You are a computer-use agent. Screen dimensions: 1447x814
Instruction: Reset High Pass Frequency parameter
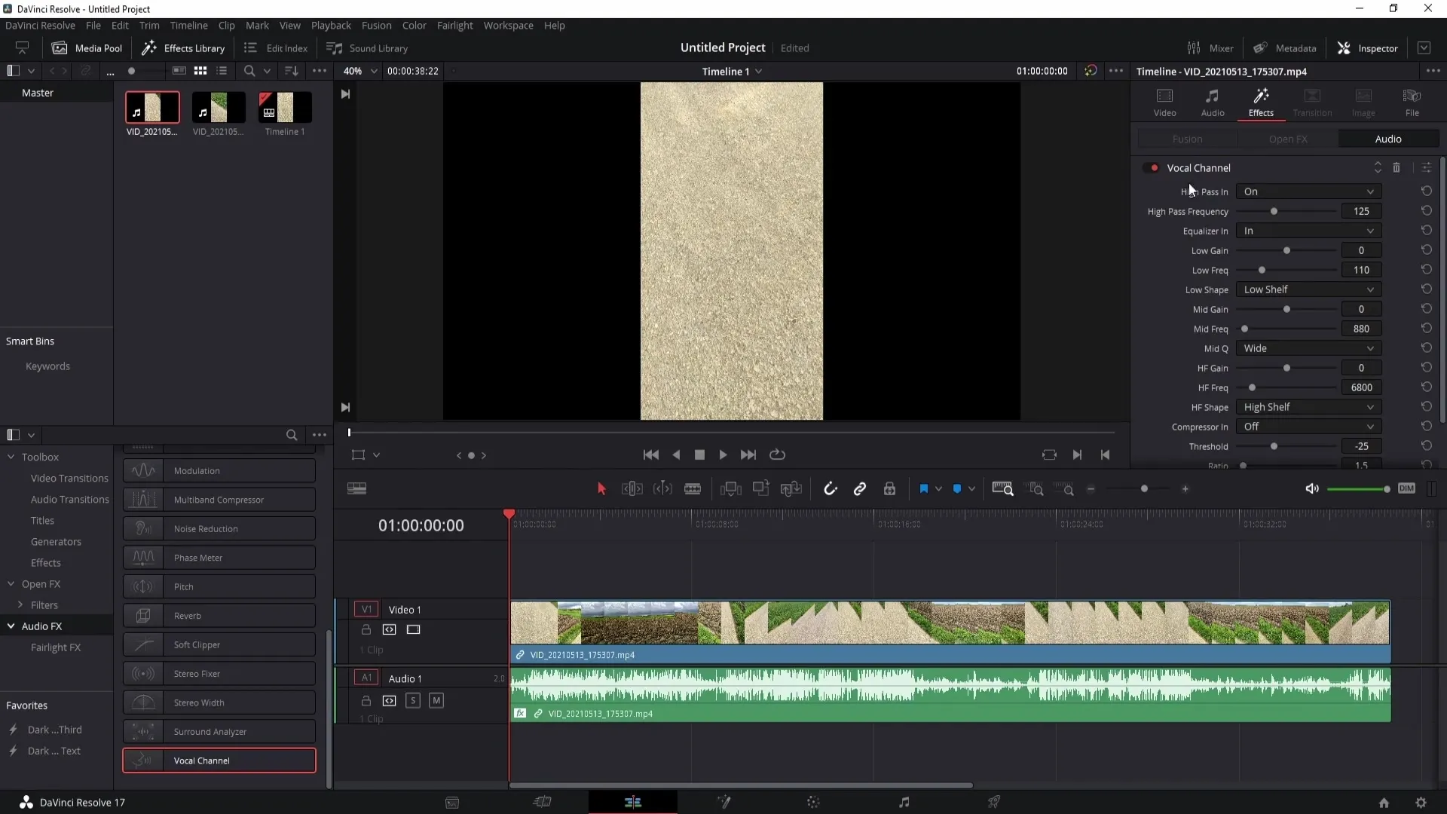tap(1427, 211)
